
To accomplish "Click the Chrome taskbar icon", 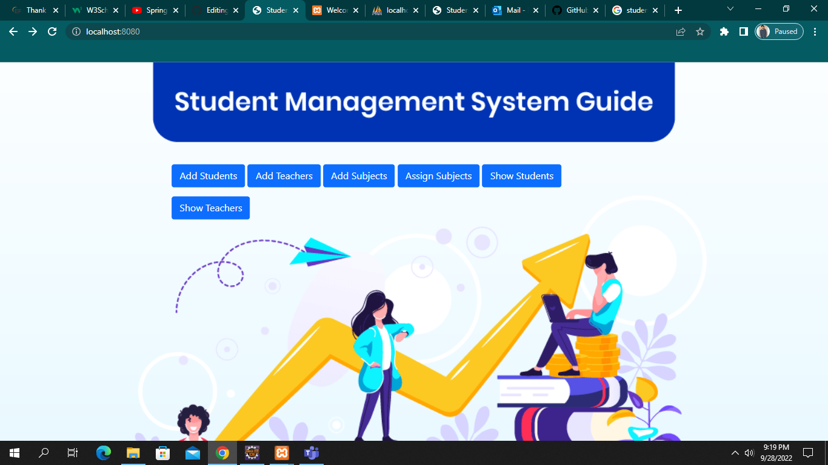I will click(222, 453).
